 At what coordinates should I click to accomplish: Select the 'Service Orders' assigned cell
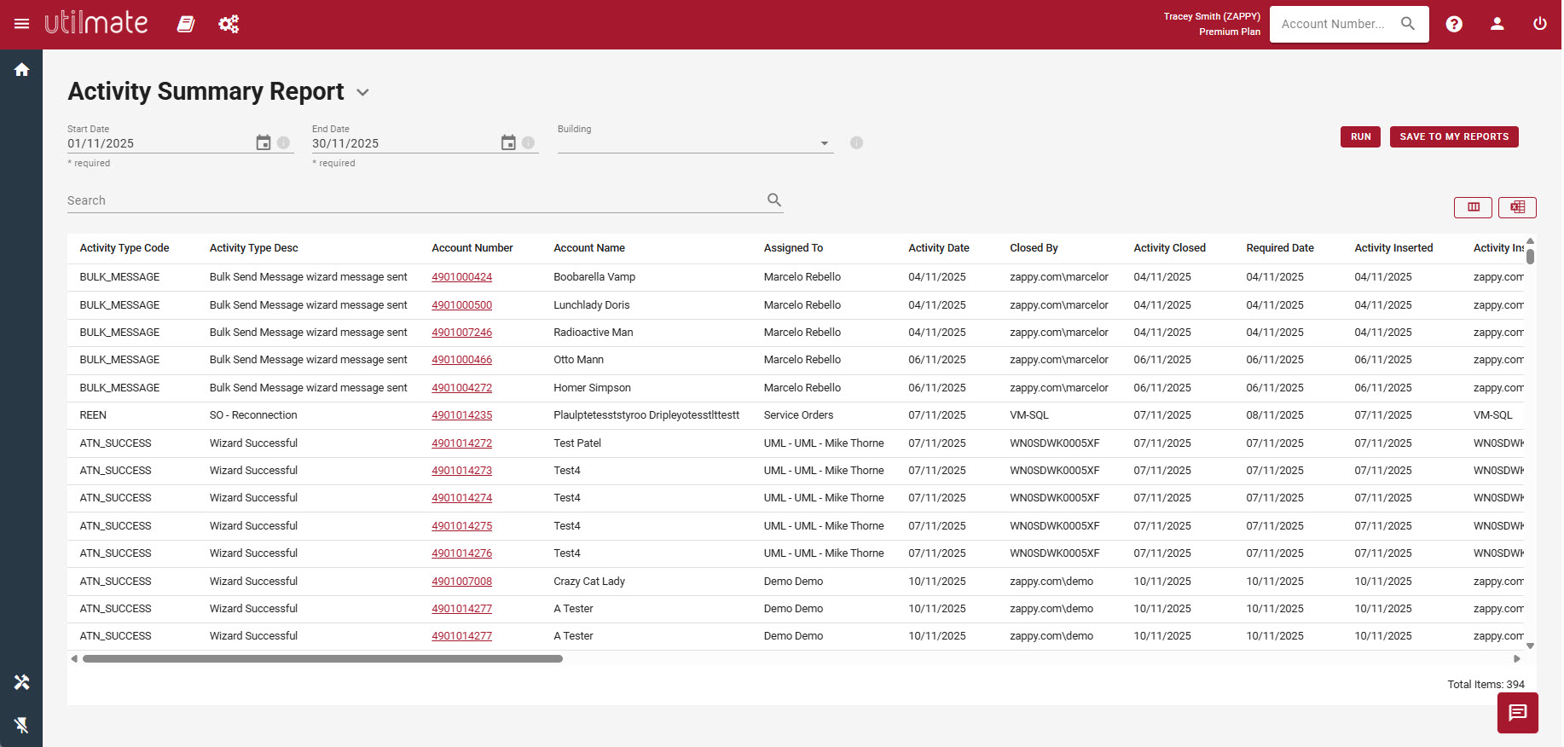point(798,415)
